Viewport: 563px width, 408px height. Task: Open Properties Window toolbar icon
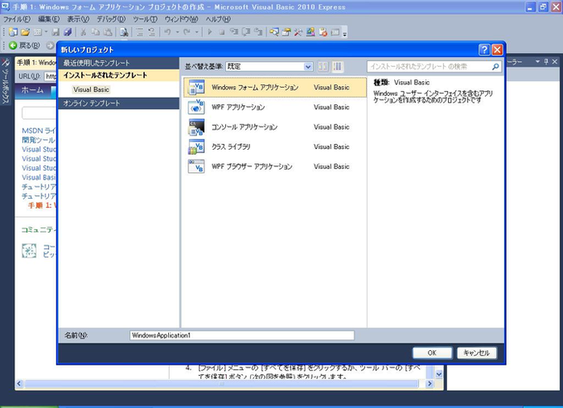[286, 32]
